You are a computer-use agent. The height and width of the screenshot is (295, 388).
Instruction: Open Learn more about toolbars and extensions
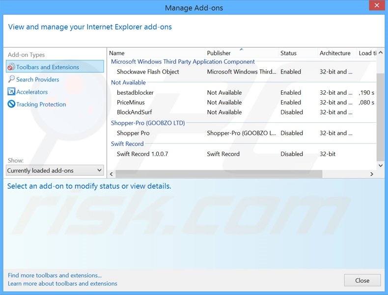[x=62, y=283]
